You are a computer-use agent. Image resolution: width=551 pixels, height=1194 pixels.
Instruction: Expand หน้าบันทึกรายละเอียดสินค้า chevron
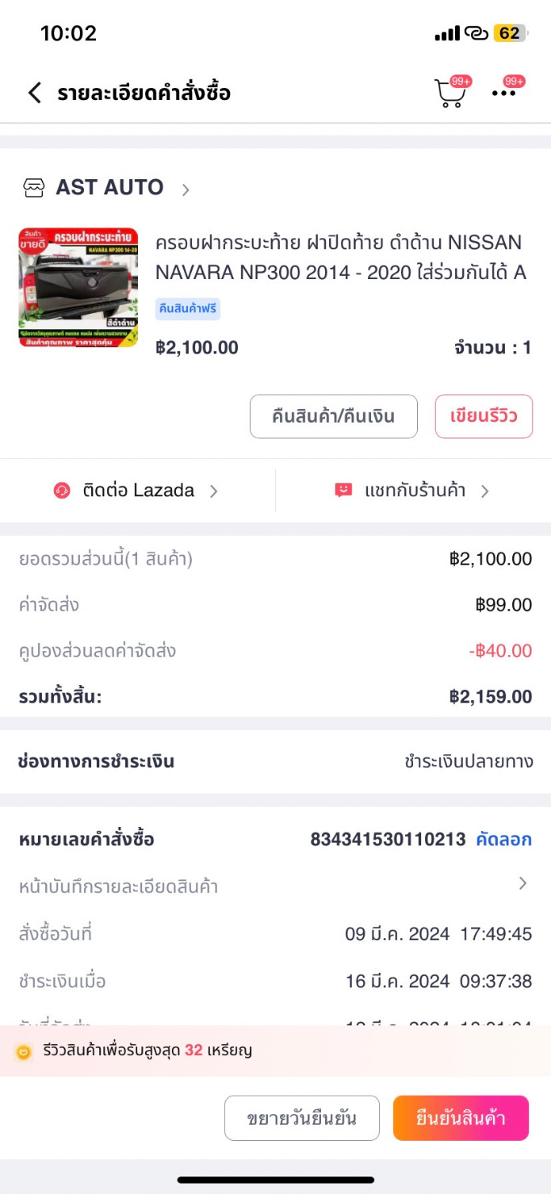tap(523, 883)
